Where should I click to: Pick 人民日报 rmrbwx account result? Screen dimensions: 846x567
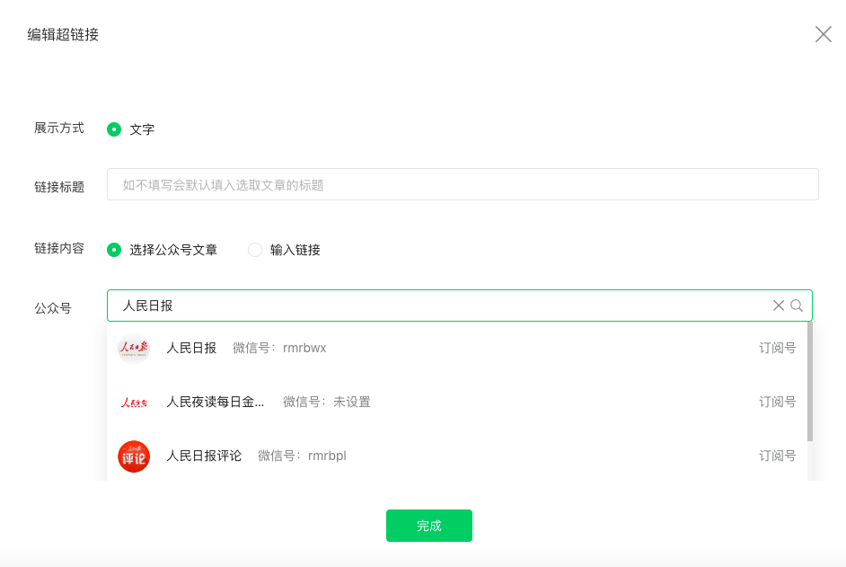click(457, 349)
